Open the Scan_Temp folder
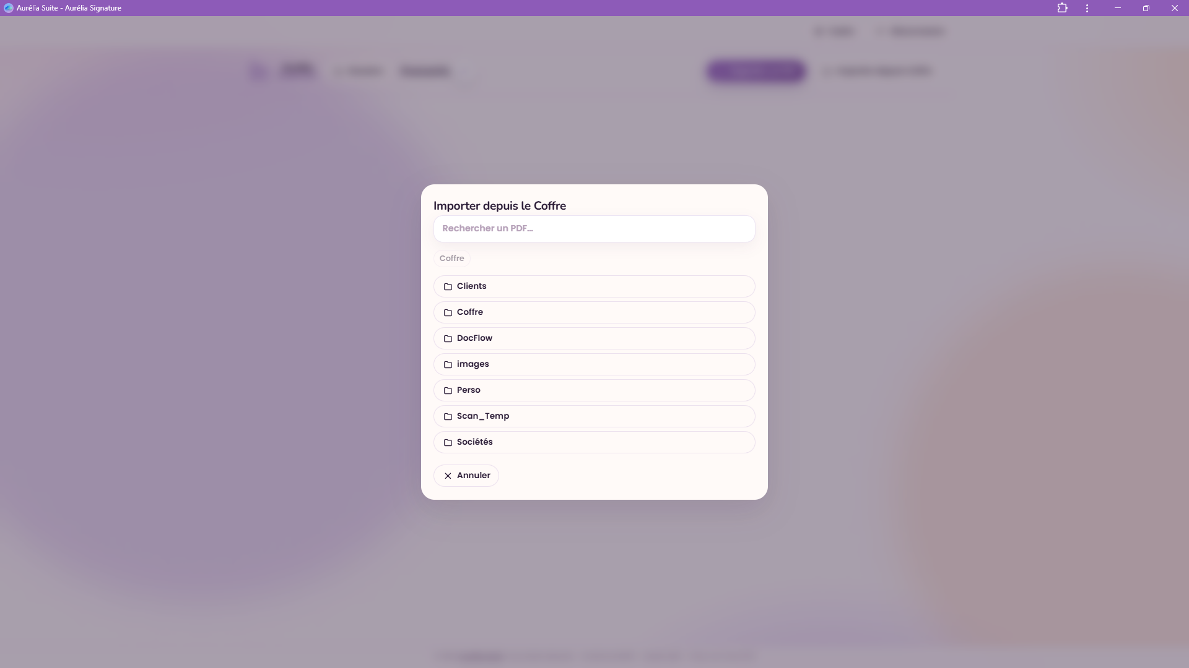1189x668 pixels. click(x=594, y=416)
